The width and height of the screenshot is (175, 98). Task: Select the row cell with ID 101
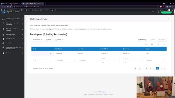(43, 54)
